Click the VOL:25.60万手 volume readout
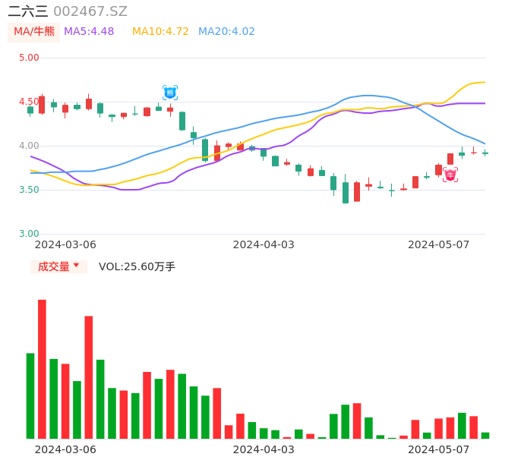Screen dimensions: 521x460 pyautogui.click(x=137, y=266)
